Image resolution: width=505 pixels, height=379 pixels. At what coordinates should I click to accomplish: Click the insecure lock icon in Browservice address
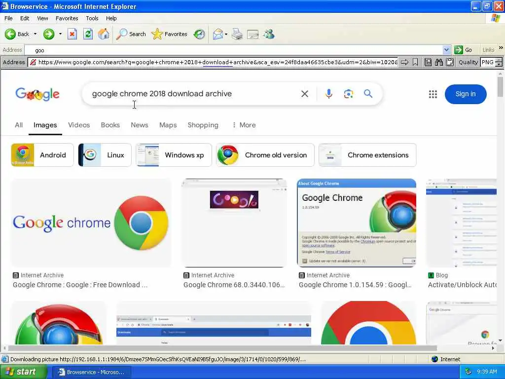point(33,62)
